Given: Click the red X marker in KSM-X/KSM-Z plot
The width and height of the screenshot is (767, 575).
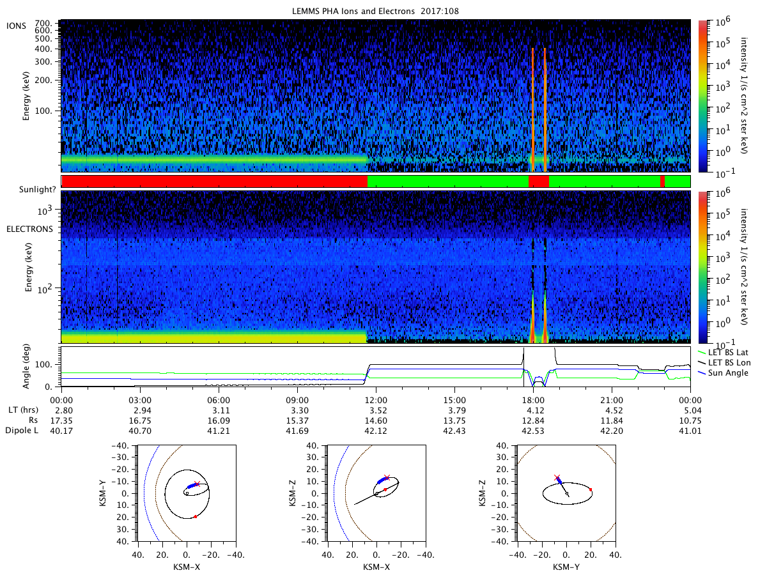Looking at the screenshot, I should [x=387, y=477].
